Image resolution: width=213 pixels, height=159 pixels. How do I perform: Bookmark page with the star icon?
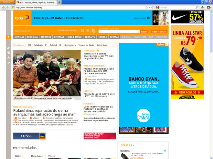146,8
